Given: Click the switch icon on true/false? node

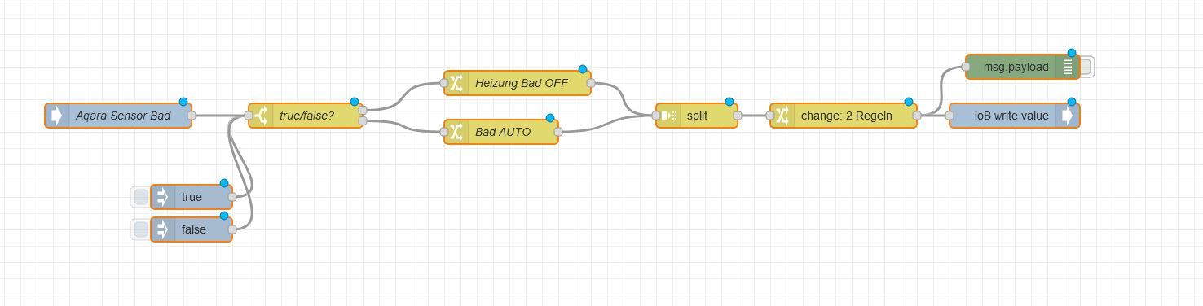Looking at the screenshot, I should 260,116.
